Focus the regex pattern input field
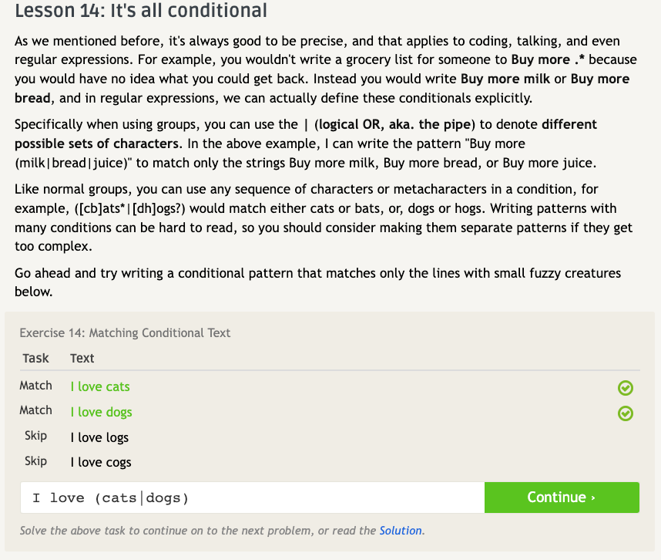Screen dimensions: 661x560 coord(253,498)
